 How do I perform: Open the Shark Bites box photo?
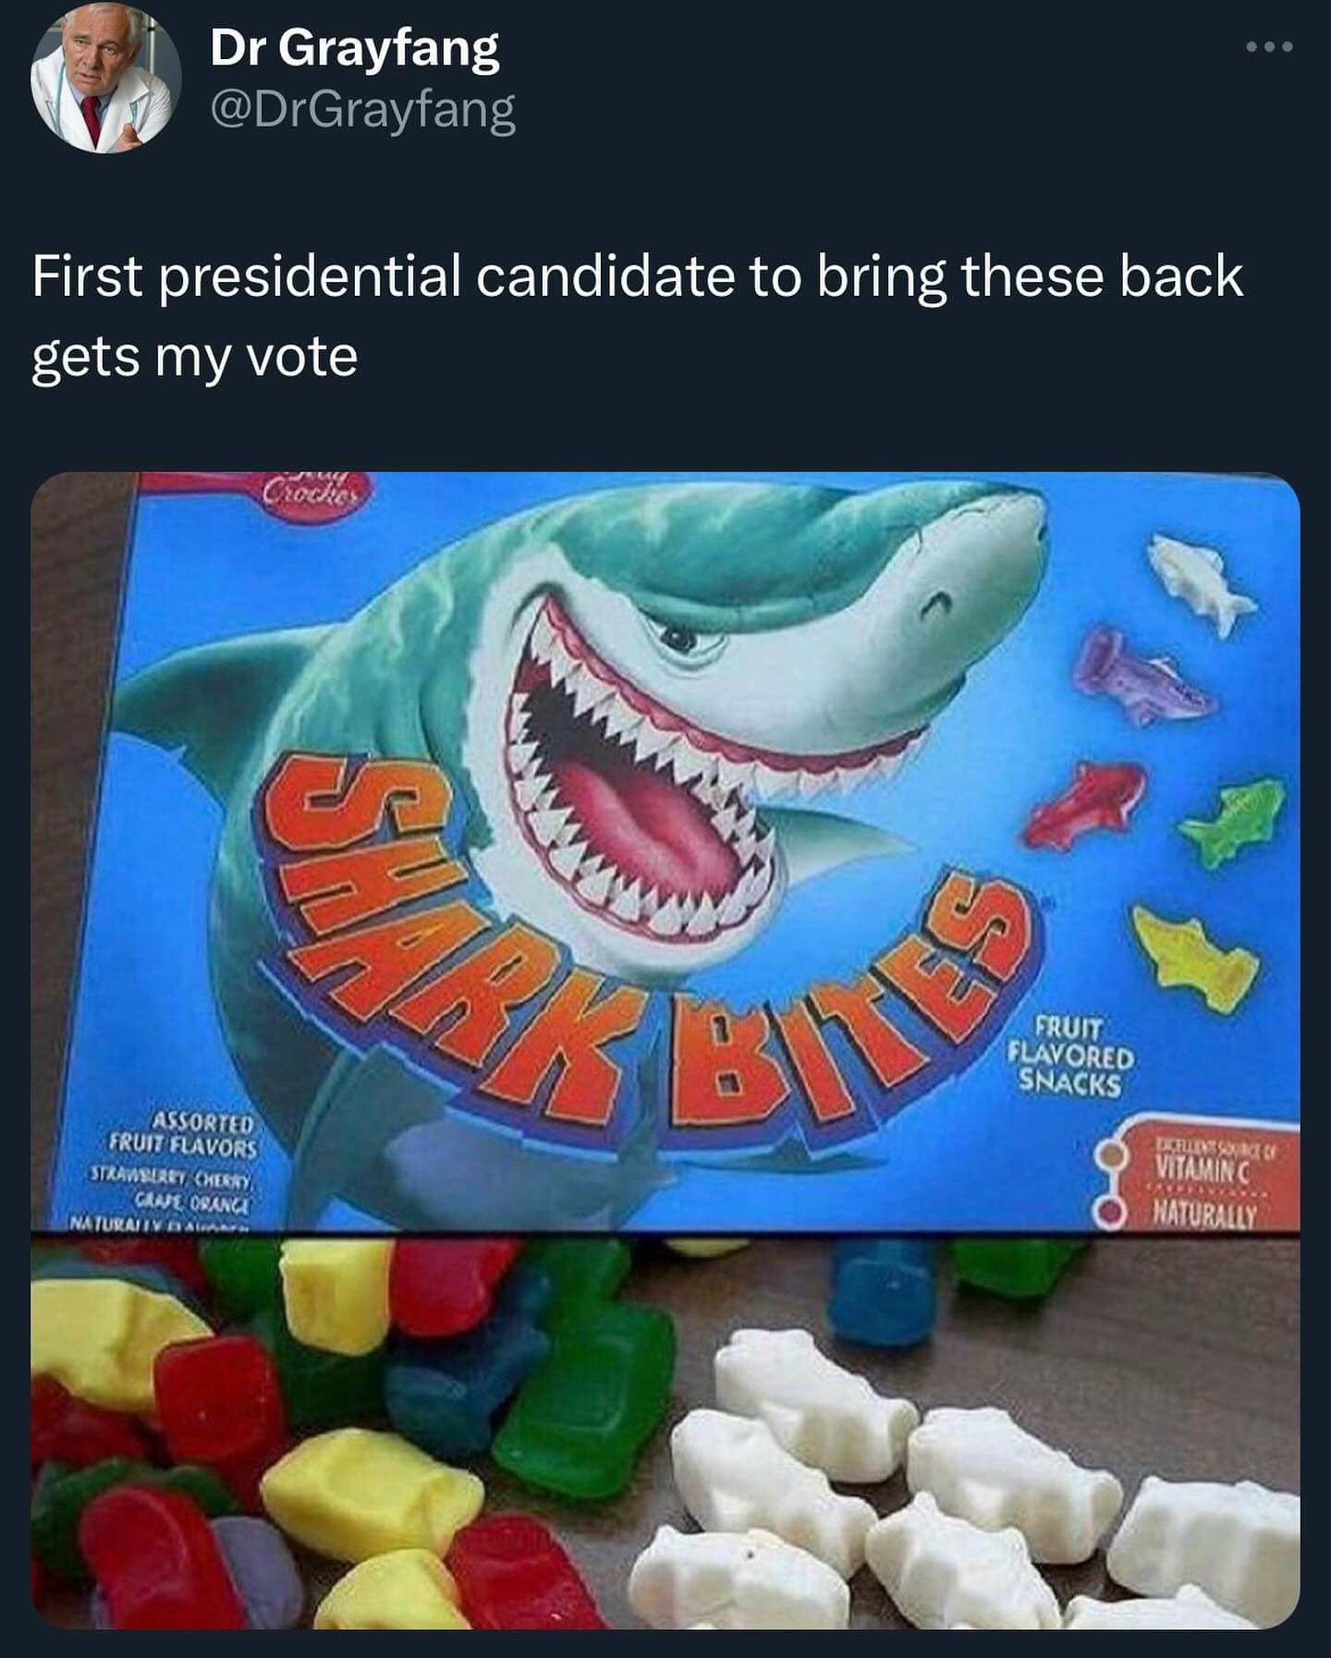[x=665, y=851]
